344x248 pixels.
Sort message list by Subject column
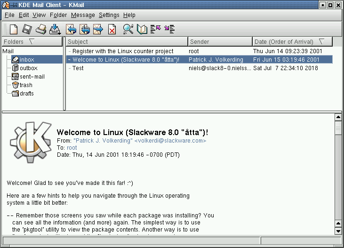(x=126, y=42)
